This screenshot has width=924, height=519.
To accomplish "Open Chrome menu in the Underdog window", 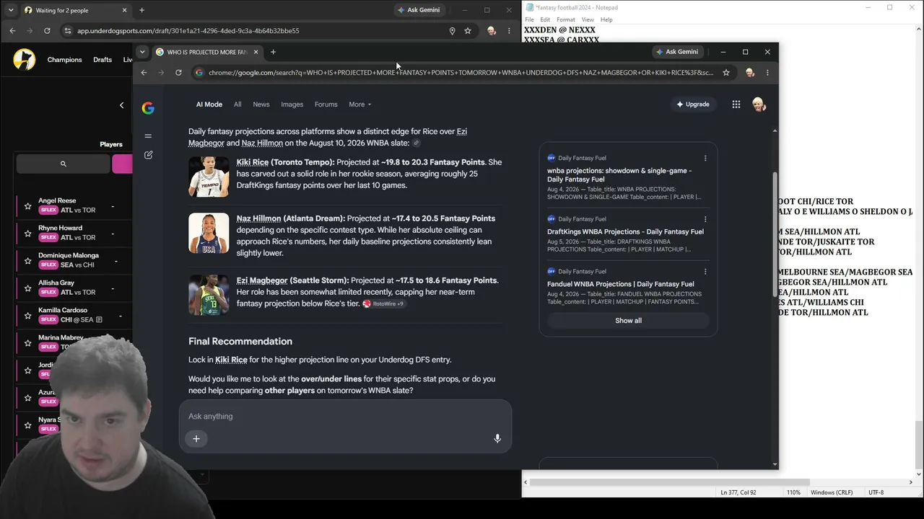I will click(509, 31).
